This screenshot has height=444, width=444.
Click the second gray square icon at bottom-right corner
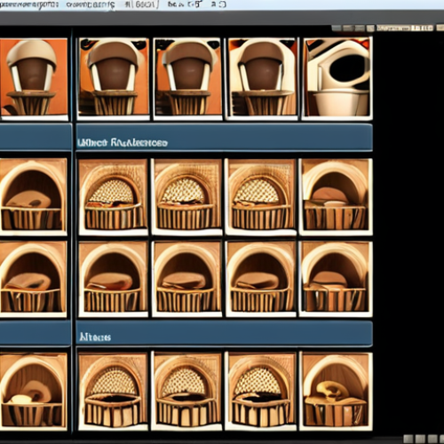pos(420,439)
